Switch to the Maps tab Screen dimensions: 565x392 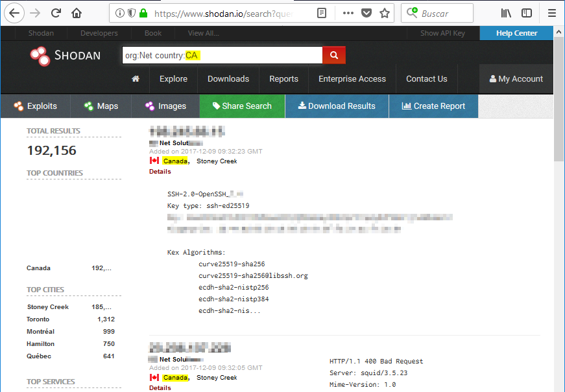click(x=101, y=106)
